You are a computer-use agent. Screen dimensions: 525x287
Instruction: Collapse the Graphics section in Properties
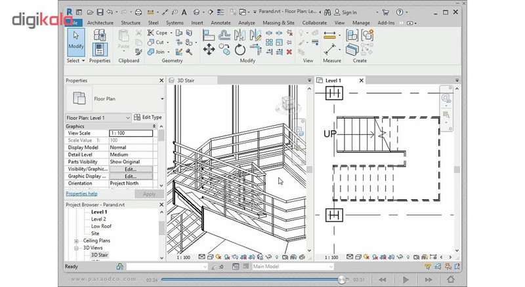pos(154,126)
